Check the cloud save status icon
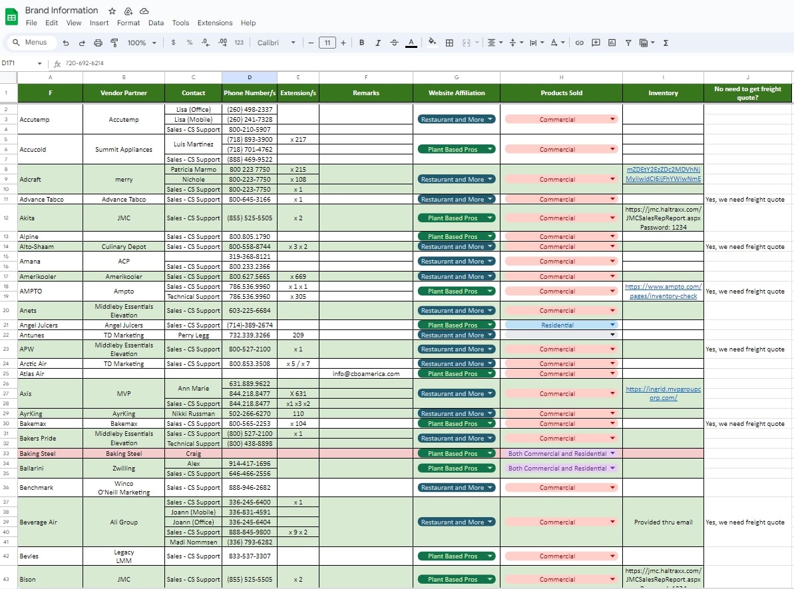The image size is (794, 589). [144, 11]
